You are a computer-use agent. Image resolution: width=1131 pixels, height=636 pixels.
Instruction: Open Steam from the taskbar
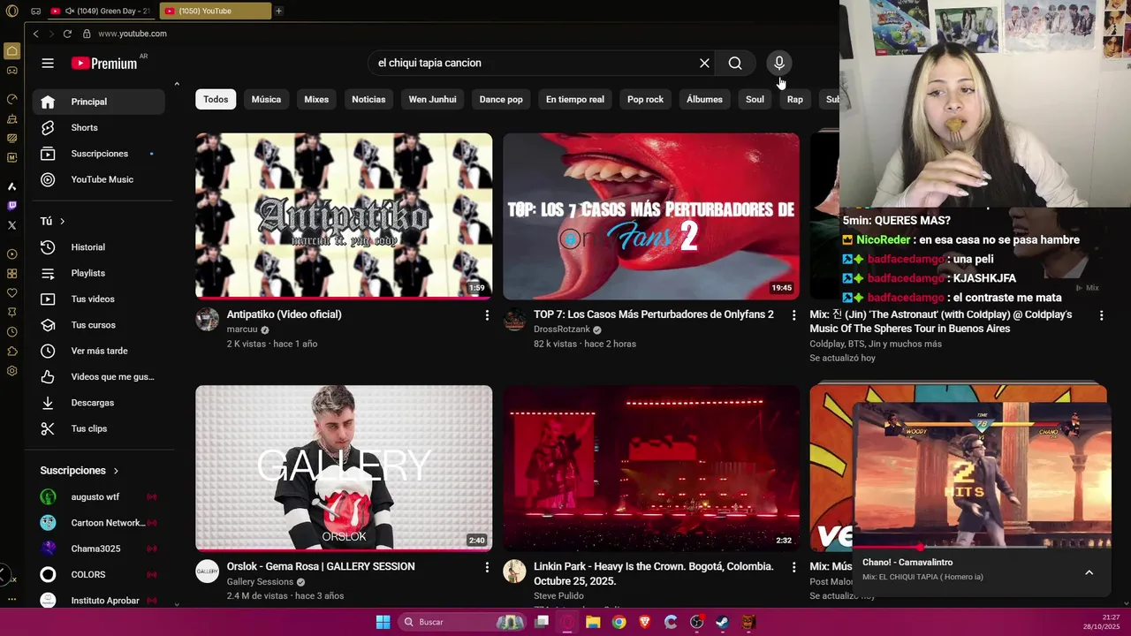tap(722, 622)
